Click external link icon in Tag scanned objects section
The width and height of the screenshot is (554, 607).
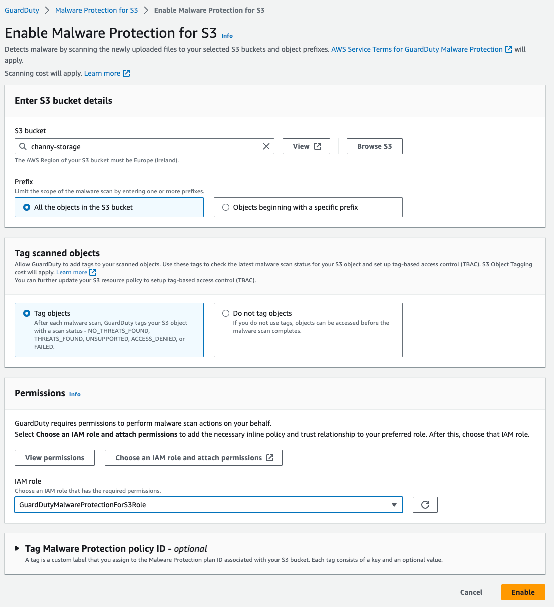[x=93, y=272]
